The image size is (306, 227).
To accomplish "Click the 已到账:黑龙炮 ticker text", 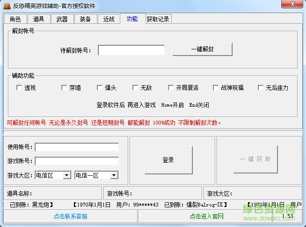I will coord(31,205).
